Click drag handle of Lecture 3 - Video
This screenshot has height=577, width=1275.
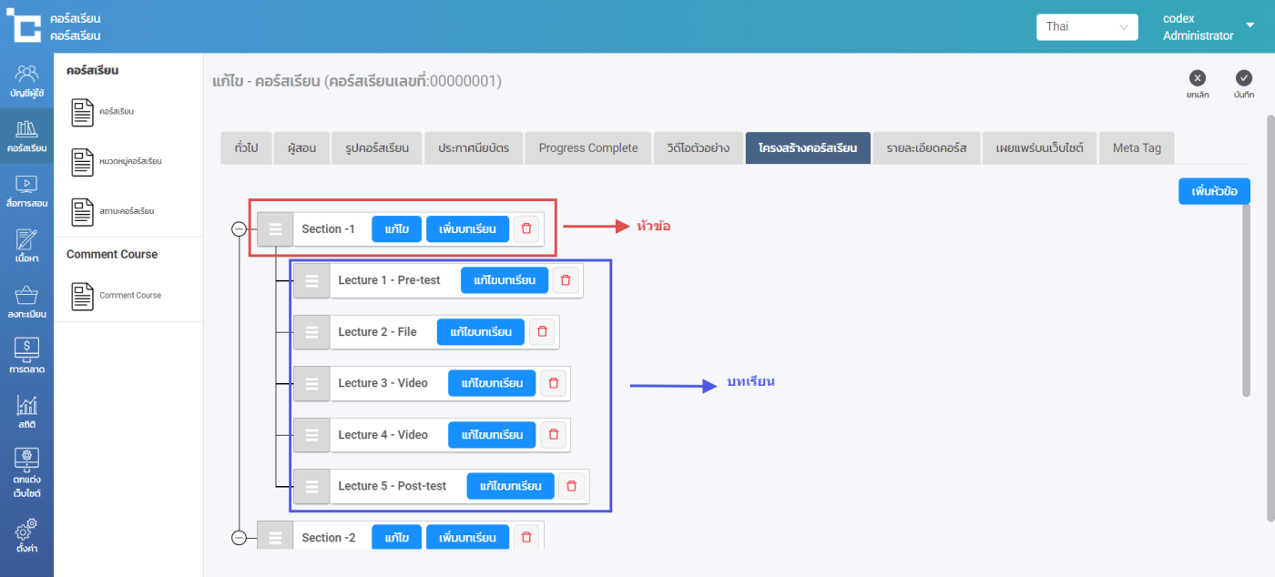311,384
